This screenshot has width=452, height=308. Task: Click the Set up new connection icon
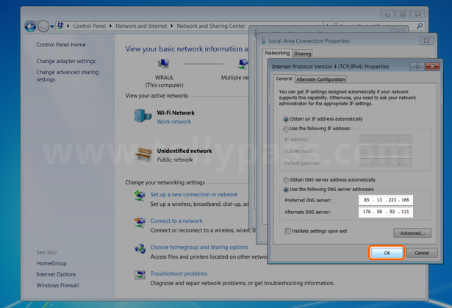click(140, 196)
